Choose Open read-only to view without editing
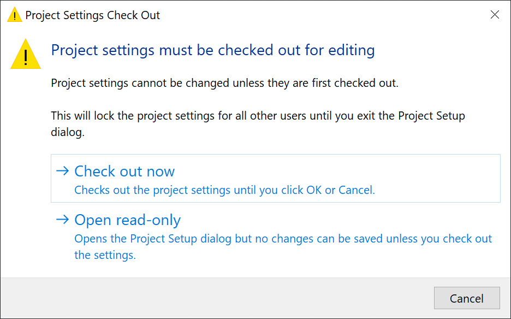The width and height of the screenshot is (511, 319). point(127,220)
